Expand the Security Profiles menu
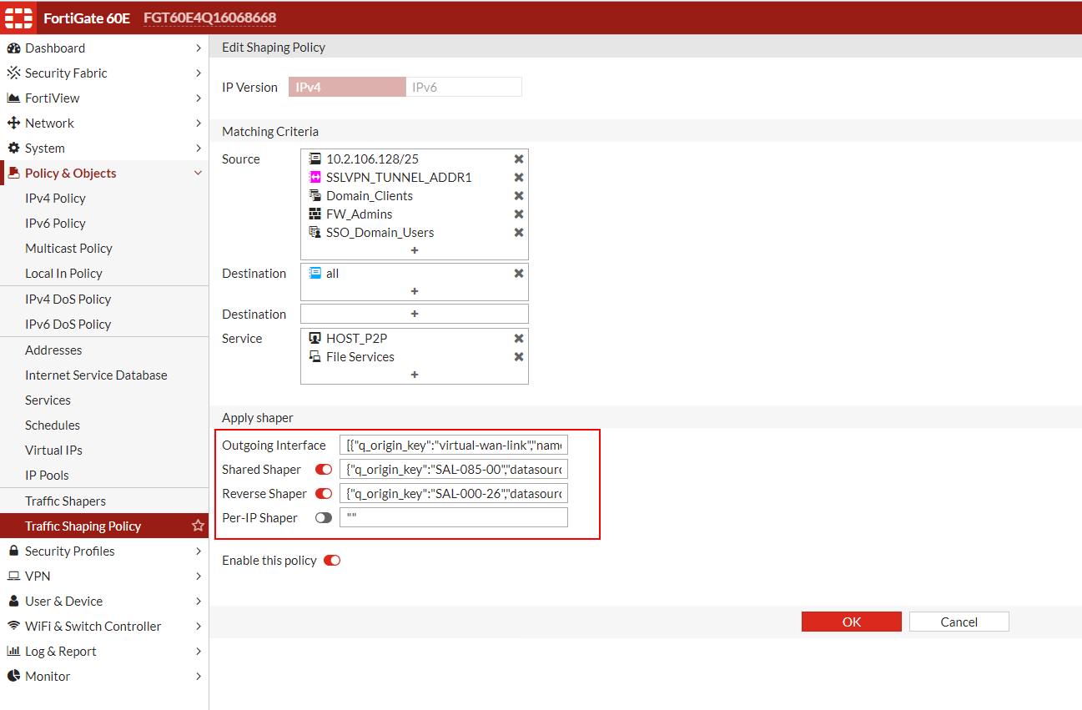Viewport: 1082px width, 710px height. [x=199, y=551]
